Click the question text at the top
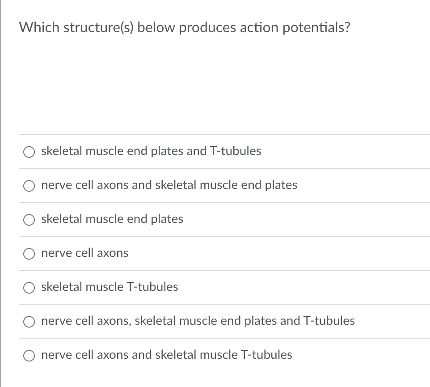430x387 pixels. point(185,27)
